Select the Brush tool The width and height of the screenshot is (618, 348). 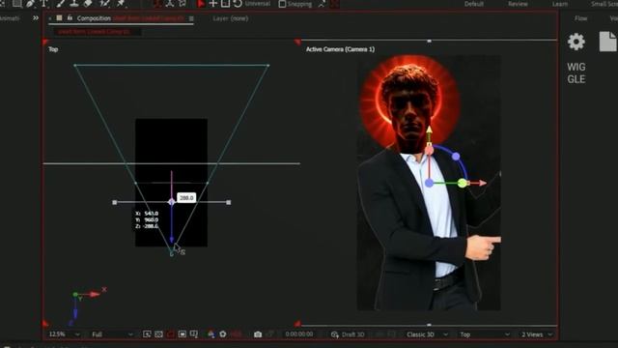click(61, 4)
